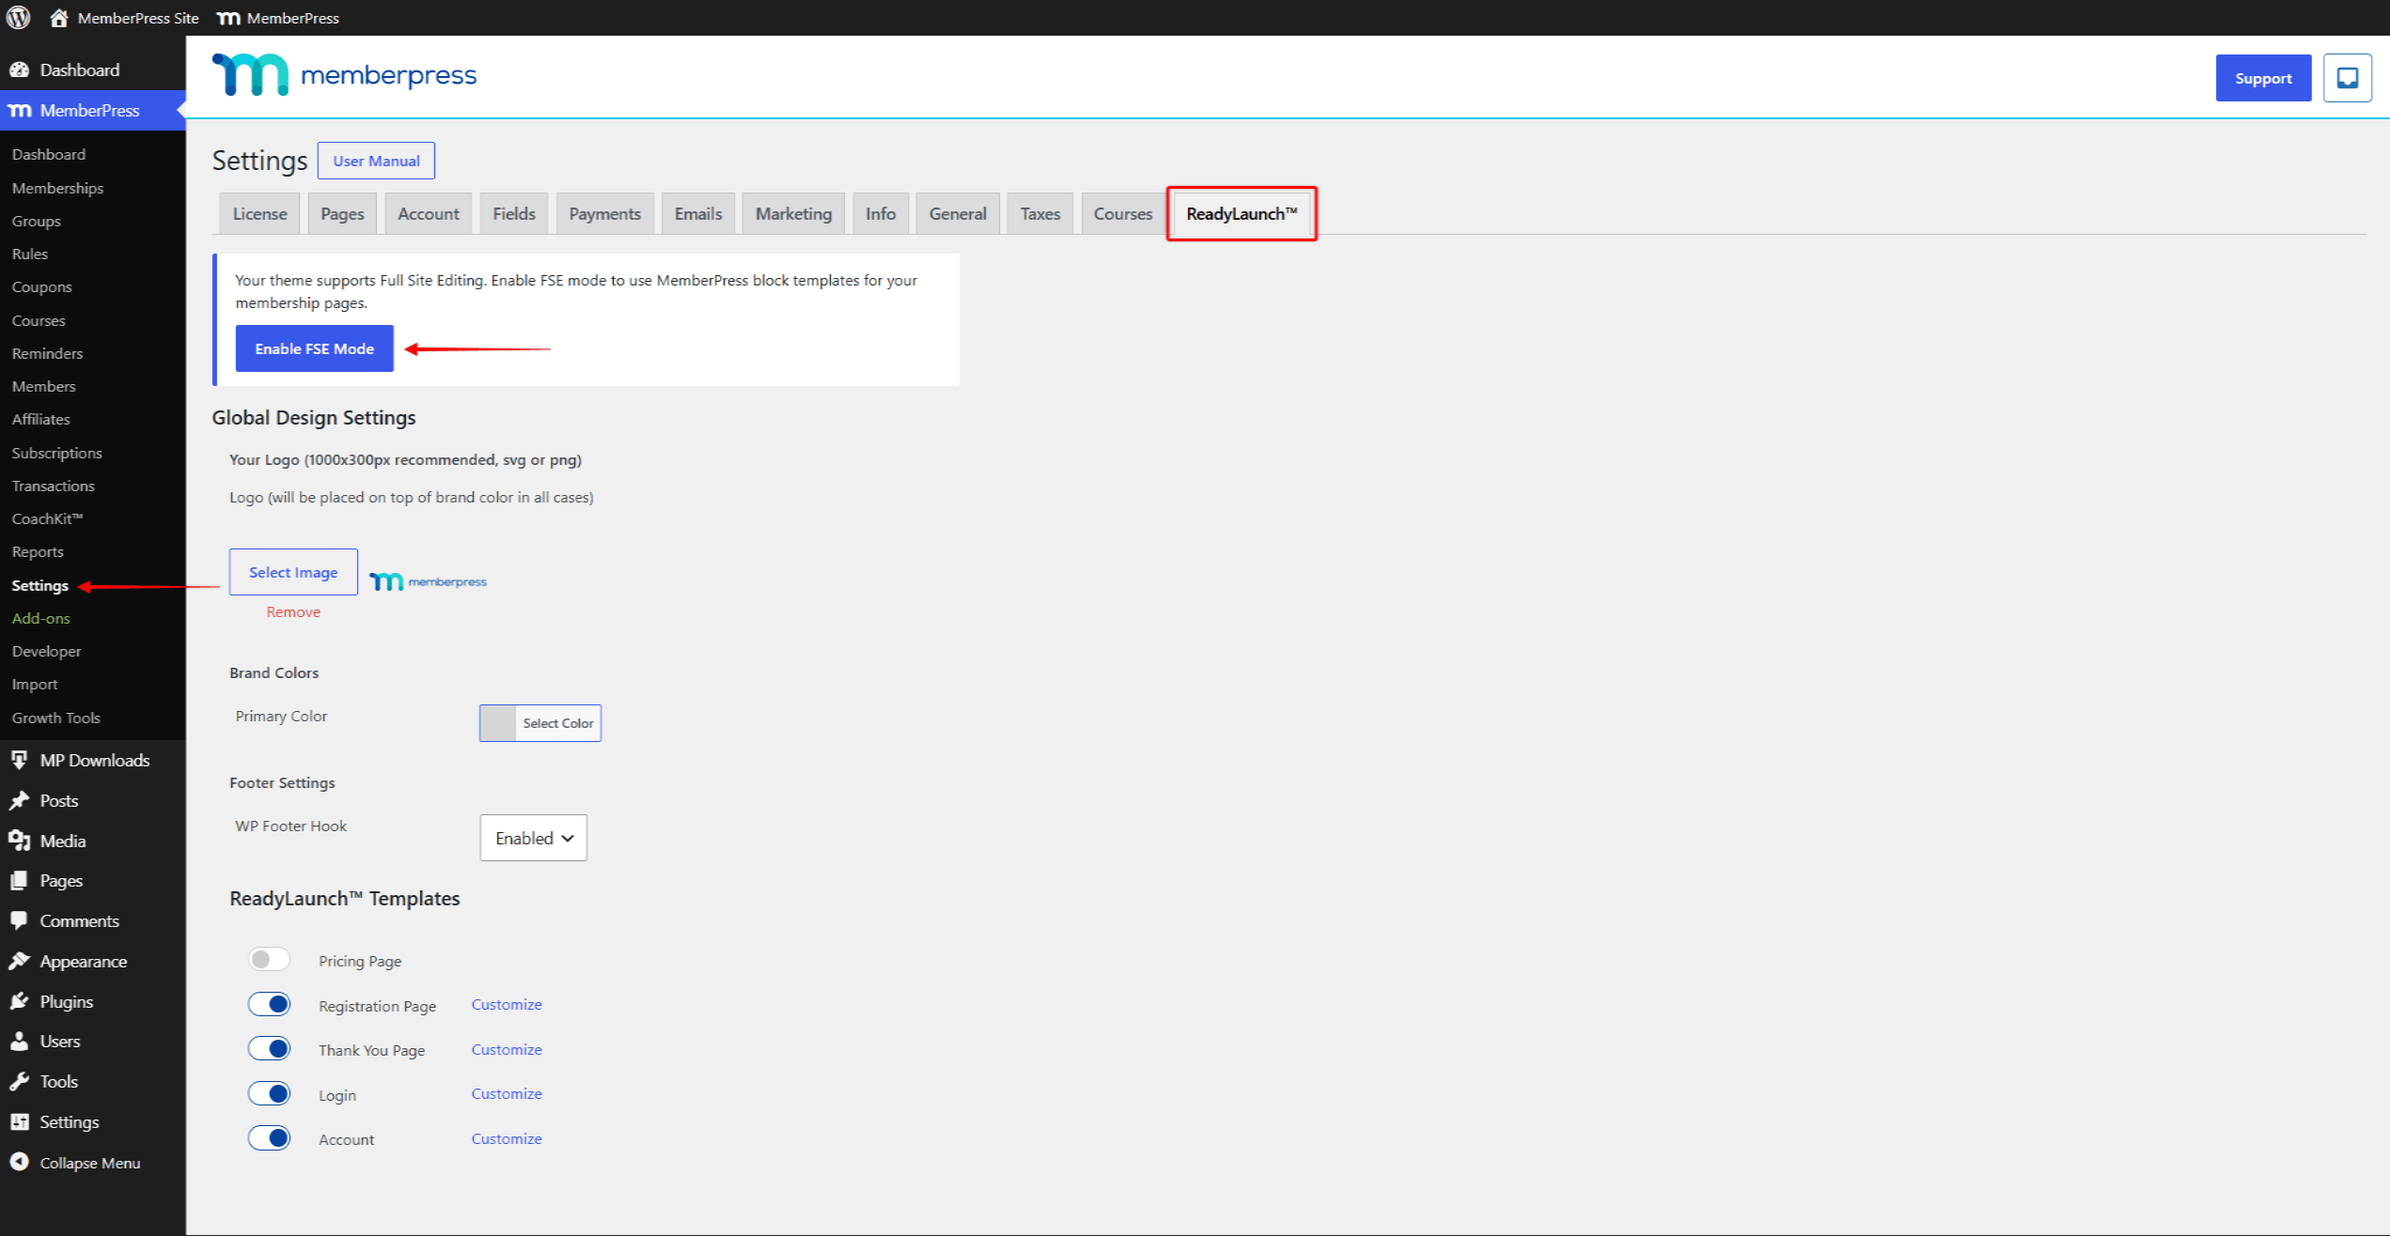The height and width of the screenshot is (1236, 2390).
Task: Go to Members in the sidebar
Action: pyautogui.click(x=44, y=386)
